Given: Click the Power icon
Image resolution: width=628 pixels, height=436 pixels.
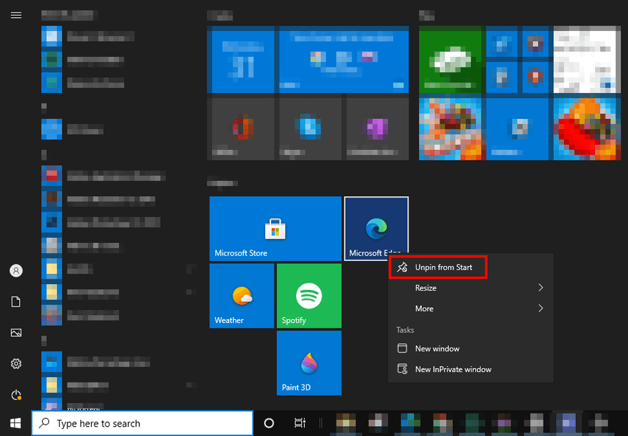Looking at the screenshot, I should pyautogui.click(x=17, y=394).
